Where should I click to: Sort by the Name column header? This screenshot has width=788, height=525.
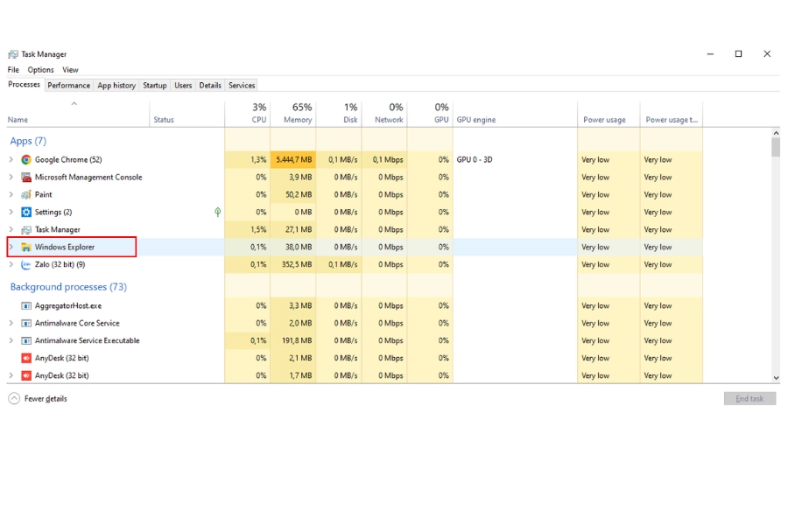tap(78, 114)
